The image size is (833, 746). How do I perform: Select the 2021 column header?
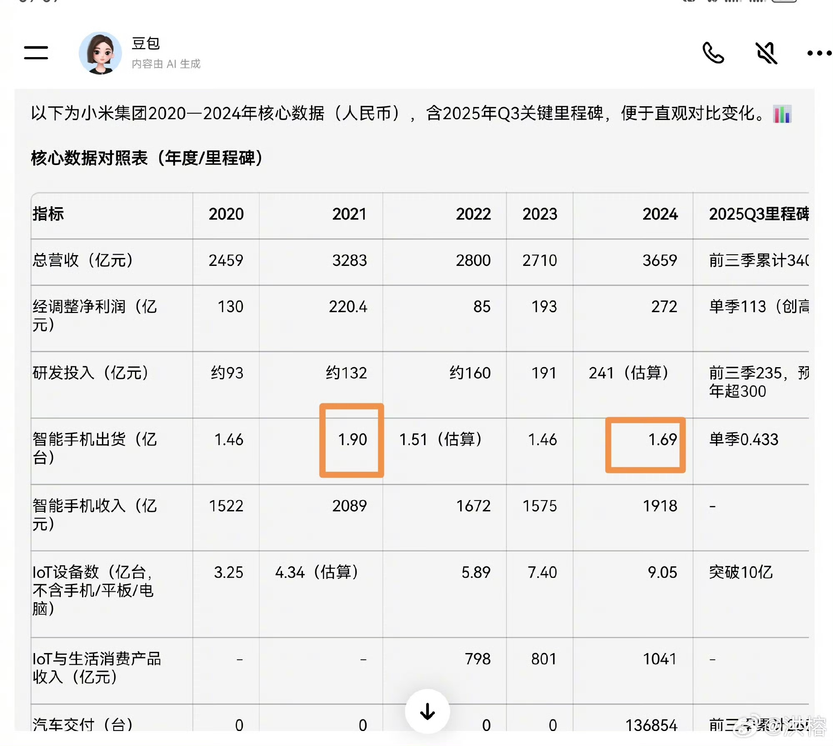coord(349,214)
